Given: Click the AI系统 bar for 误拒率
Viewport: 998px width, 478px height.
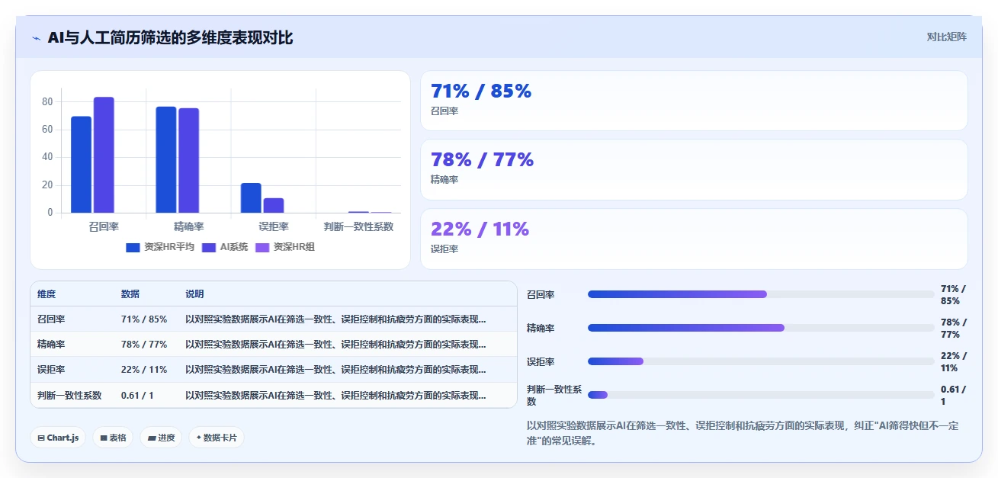Looking at the screenshot, I should coord(274,206).
